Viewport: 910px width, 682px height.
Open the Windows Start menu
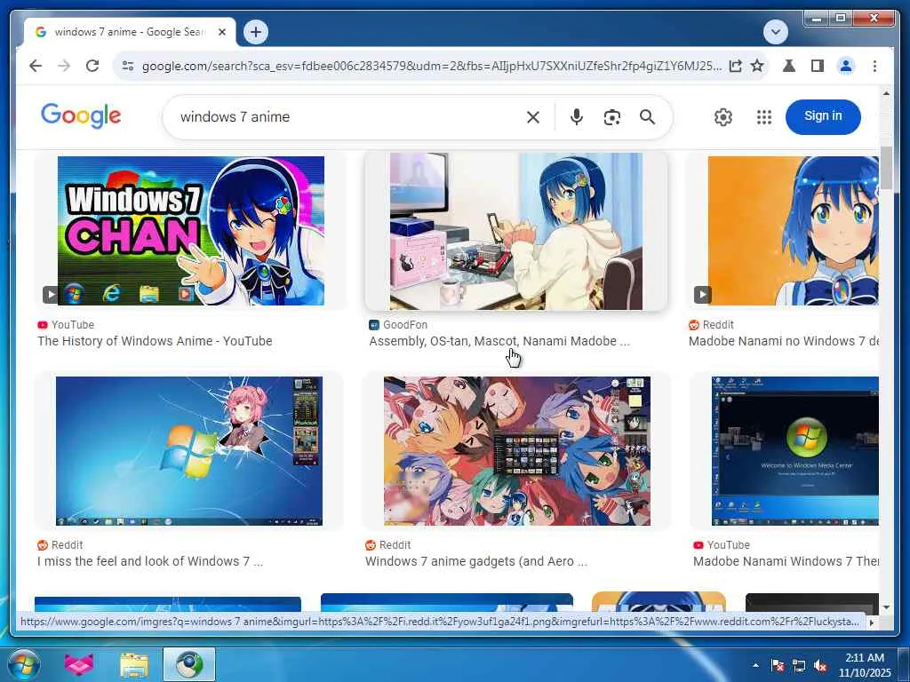click(24, 664)
